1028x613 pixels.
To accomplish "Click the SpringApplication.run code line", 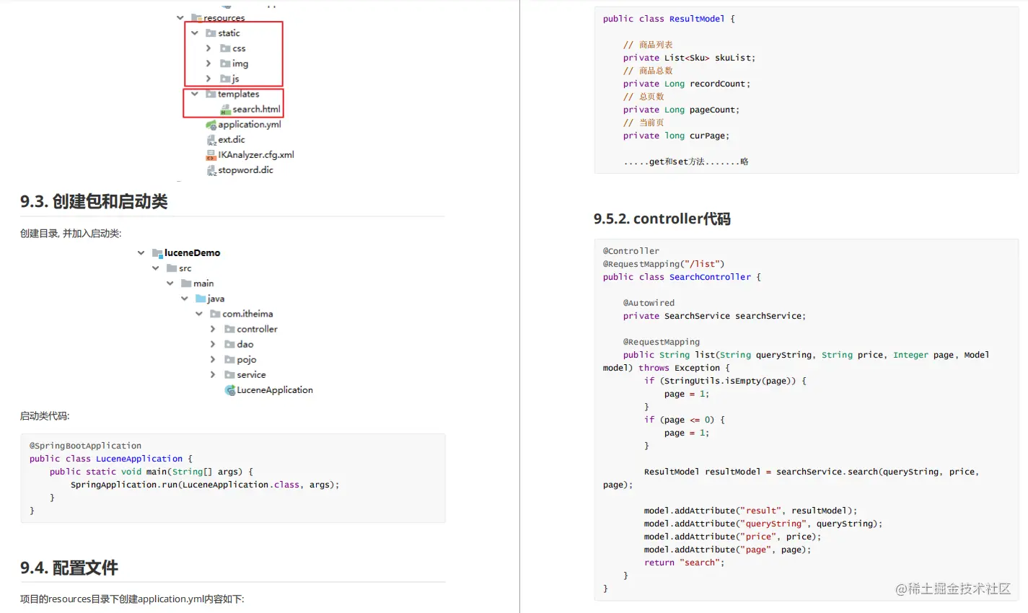I will pyautogui.click(x=205, y=485).
